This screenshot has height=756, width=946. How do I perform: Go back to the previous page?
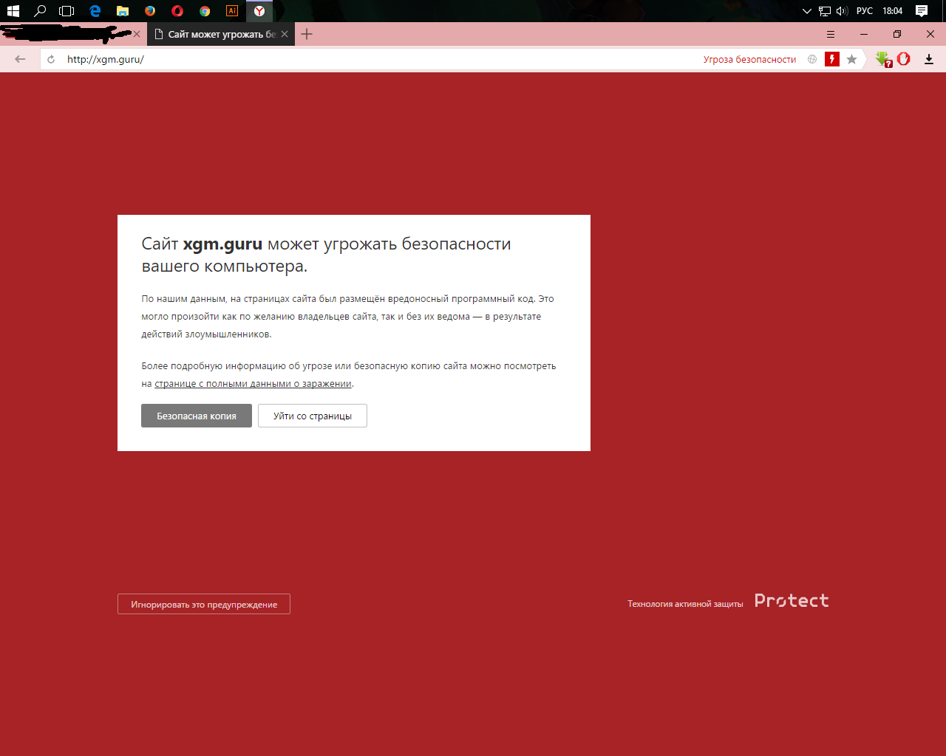coord(20,59)
